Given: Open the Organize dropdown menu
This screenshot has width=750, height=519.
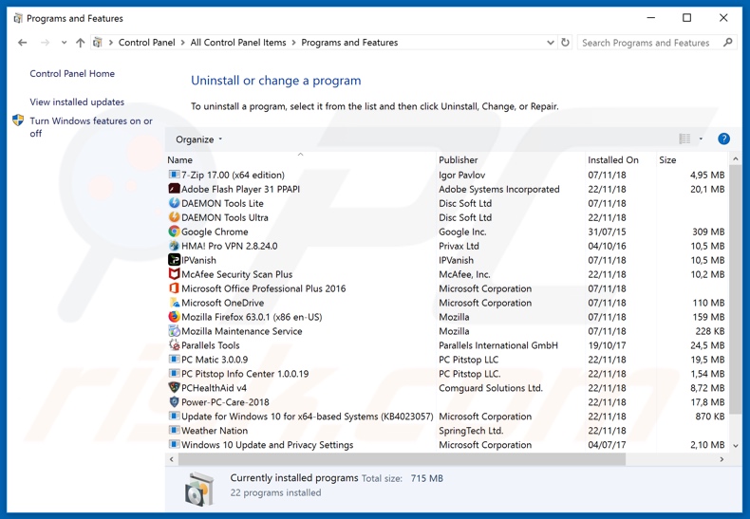Looking at the screenshot, I should point(198,139).
